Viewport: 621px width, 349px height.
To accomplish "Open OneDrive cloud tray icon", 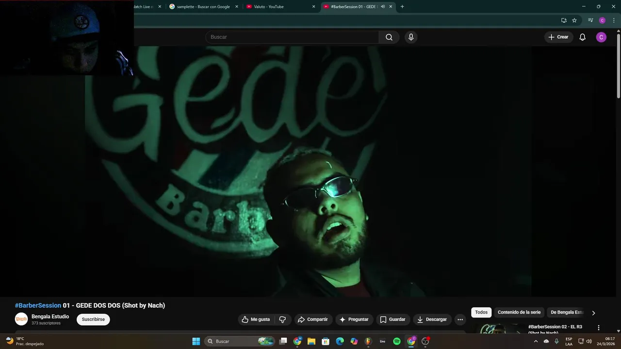I will (546, 341).
